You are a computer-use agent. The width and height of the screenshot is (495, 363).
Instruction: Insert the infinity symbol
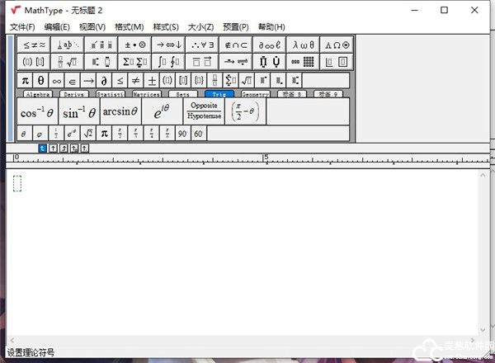tap(56, 80)
